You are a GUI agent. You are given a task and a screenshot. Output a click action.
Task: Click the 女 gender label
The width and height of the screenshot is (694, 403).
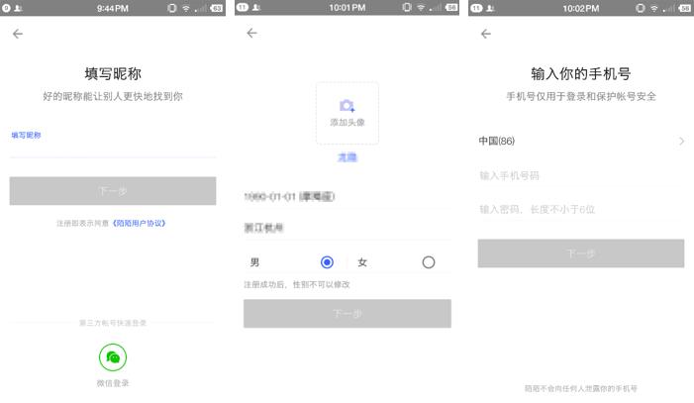[362, 262]
